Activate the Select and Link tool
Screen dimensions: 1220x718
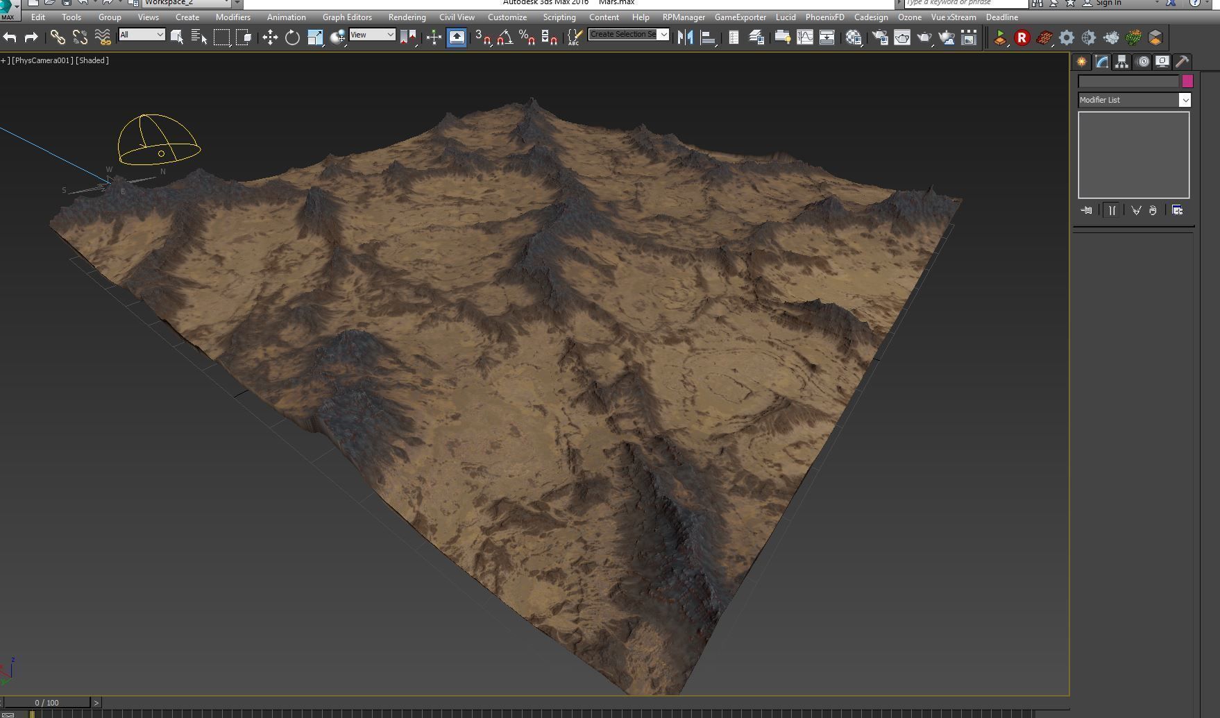[58, 37]
